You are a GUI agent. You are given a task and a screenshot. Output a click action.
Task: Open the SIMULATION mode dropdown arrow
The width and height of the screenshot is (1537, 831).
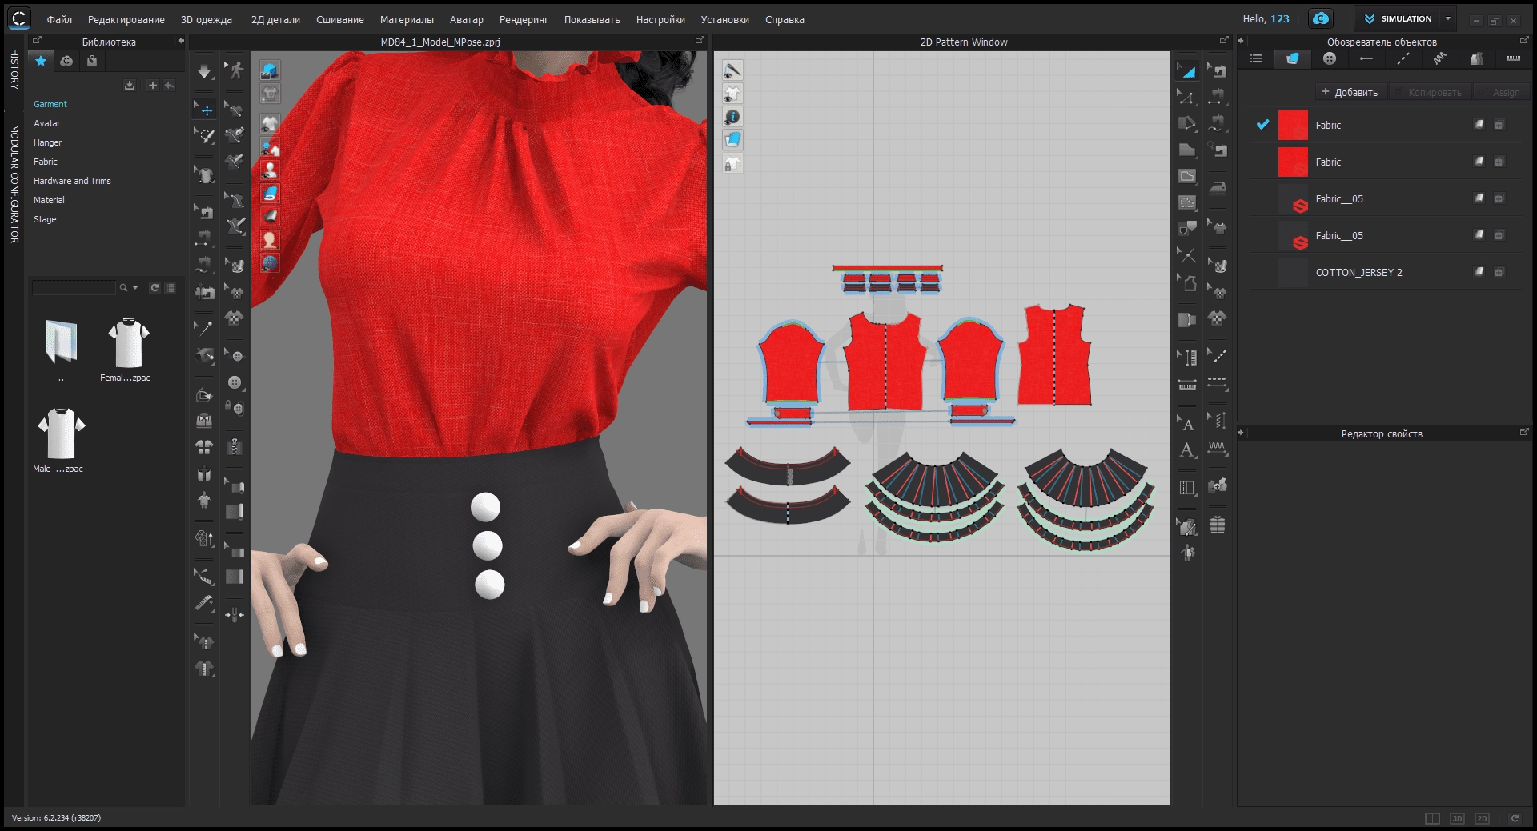1447,18
